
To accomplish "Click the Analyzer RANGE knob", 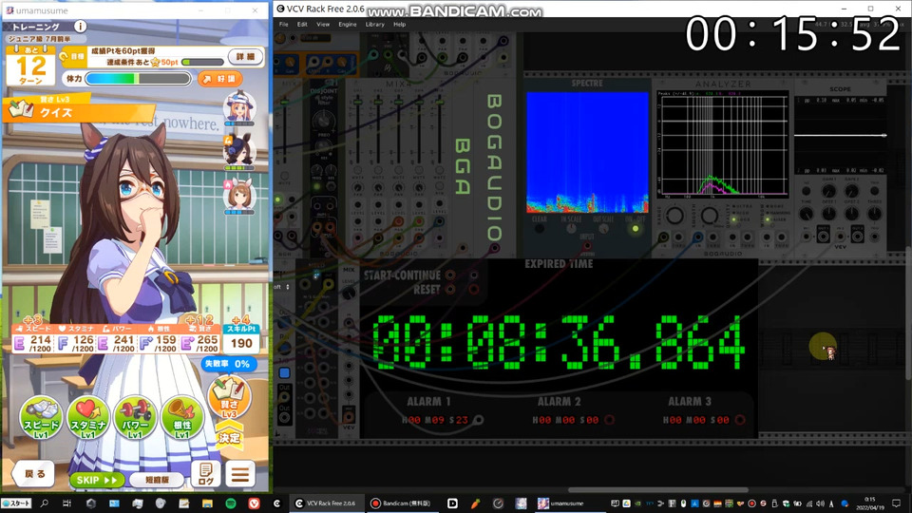I will click(674, 216).
